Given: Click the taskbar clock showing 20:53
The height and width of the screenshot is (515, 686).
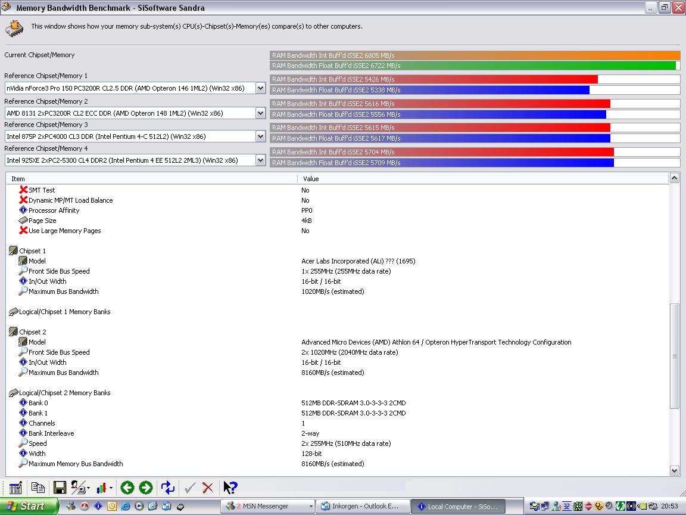Looking at the screenshot, I should 669,506.
